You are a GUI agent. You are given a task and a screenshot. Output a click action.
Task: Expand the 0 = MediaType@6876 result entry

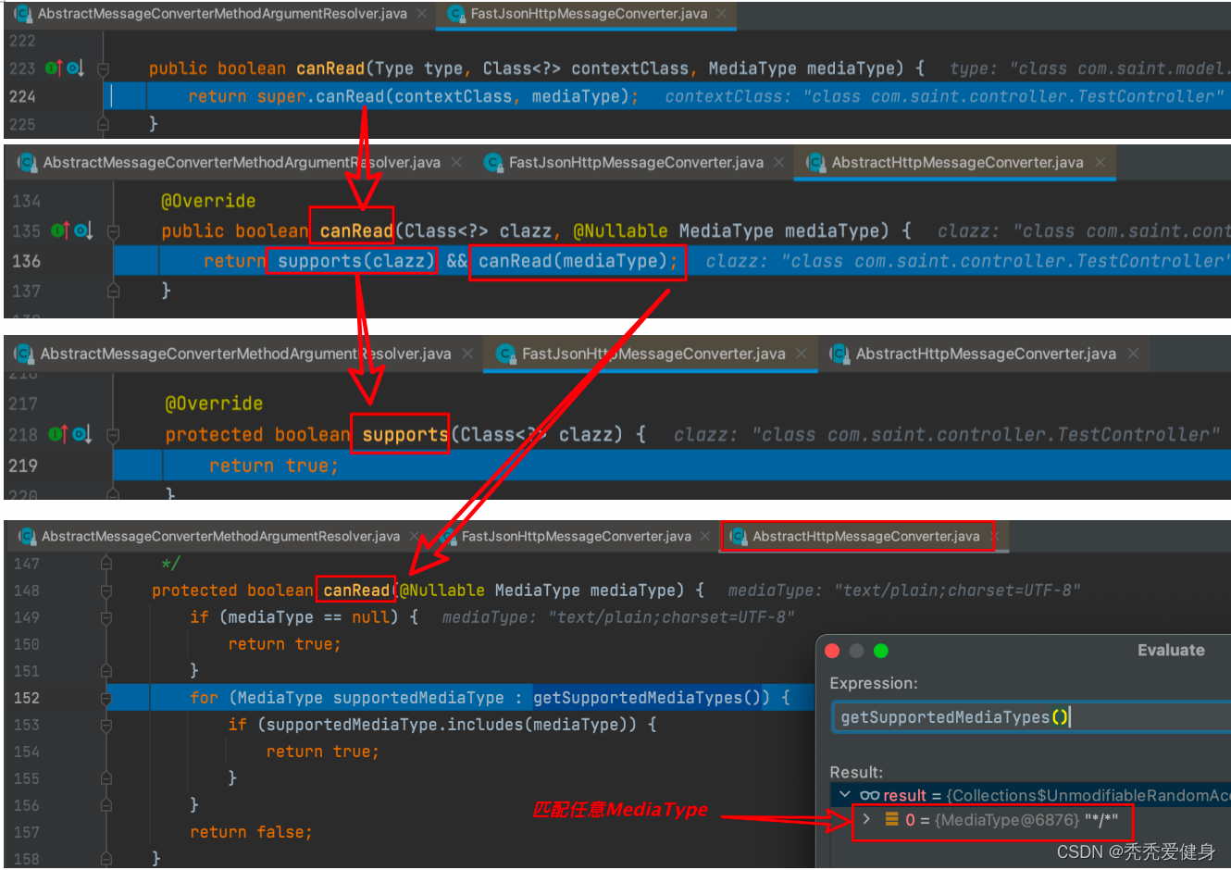tap(866, 819)
